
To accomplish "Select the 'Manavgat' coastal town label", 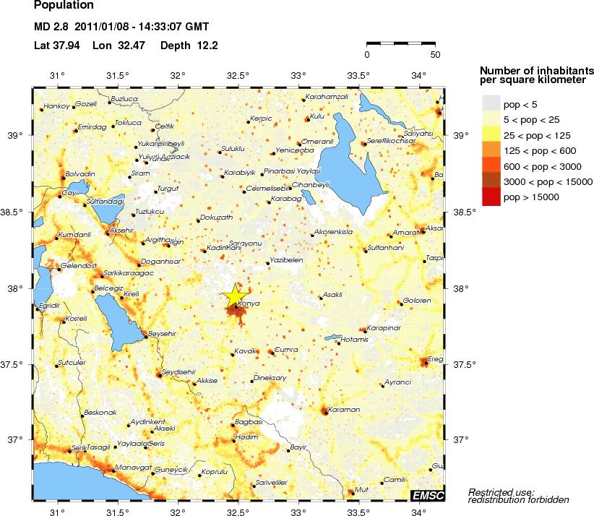I will tap(134, 468).
